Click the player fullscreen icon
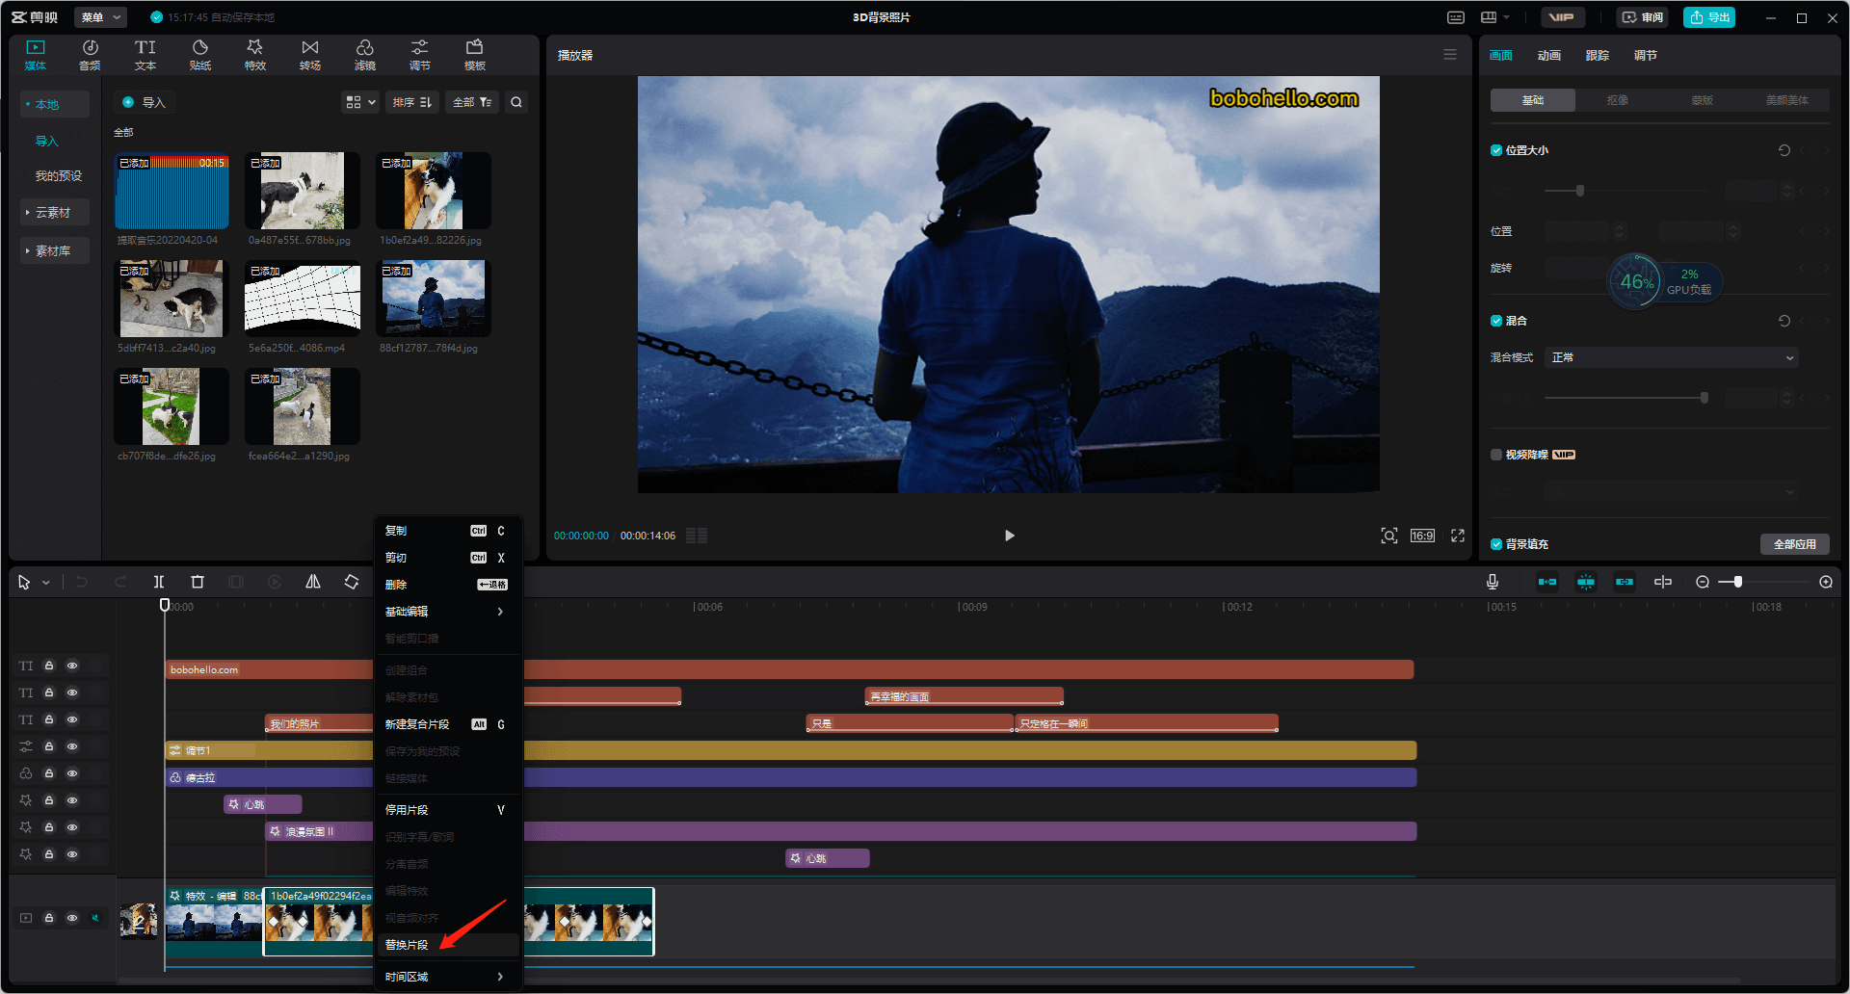This screenshot has height=994, width=1850. (1458, 536)
